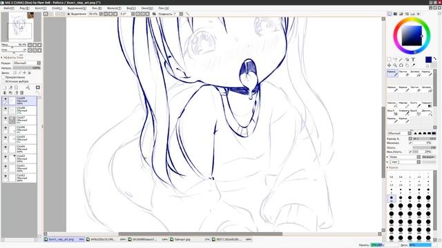Show the color wheel panel icon

390,14
